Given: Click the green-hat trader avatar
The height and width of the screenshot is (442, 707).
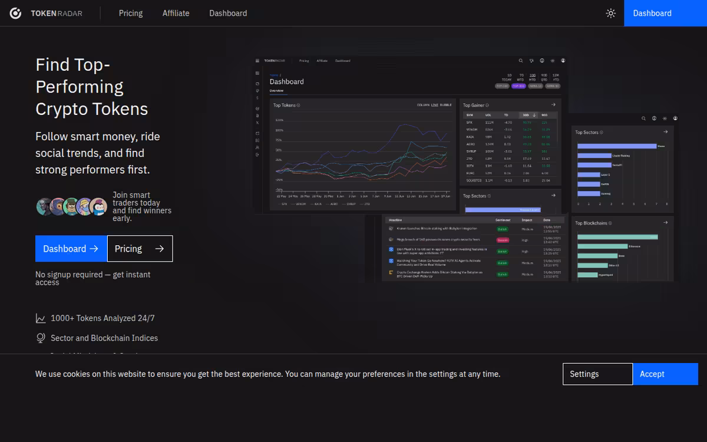Looking at the screenshot, I should pyautogui.click(x=72, y=206).
